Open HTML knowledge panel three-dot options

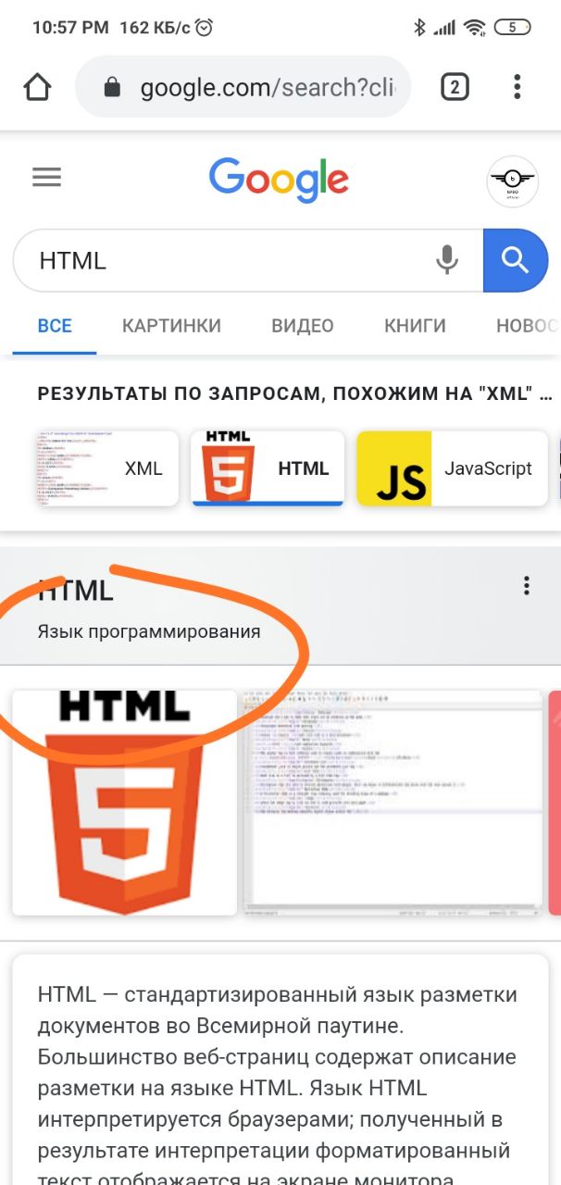(x=526, y=585)
